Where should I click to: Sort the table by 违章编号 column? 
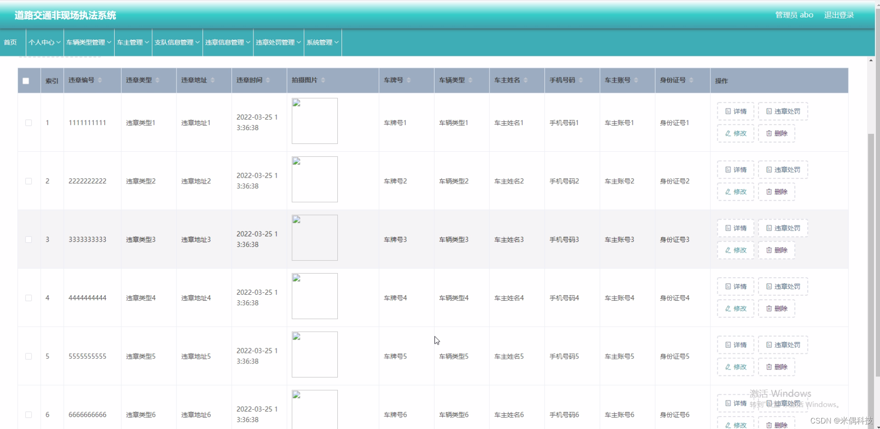click(101, 80)
